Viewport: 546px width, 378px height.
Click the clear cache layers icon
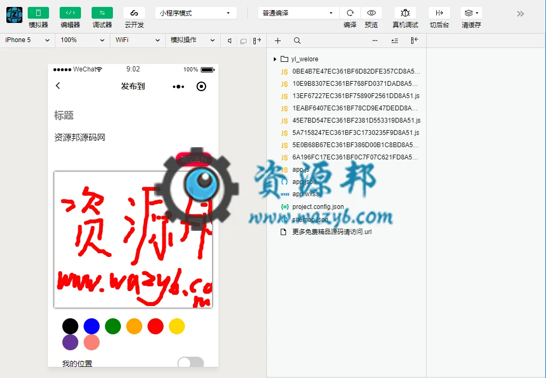471,13
